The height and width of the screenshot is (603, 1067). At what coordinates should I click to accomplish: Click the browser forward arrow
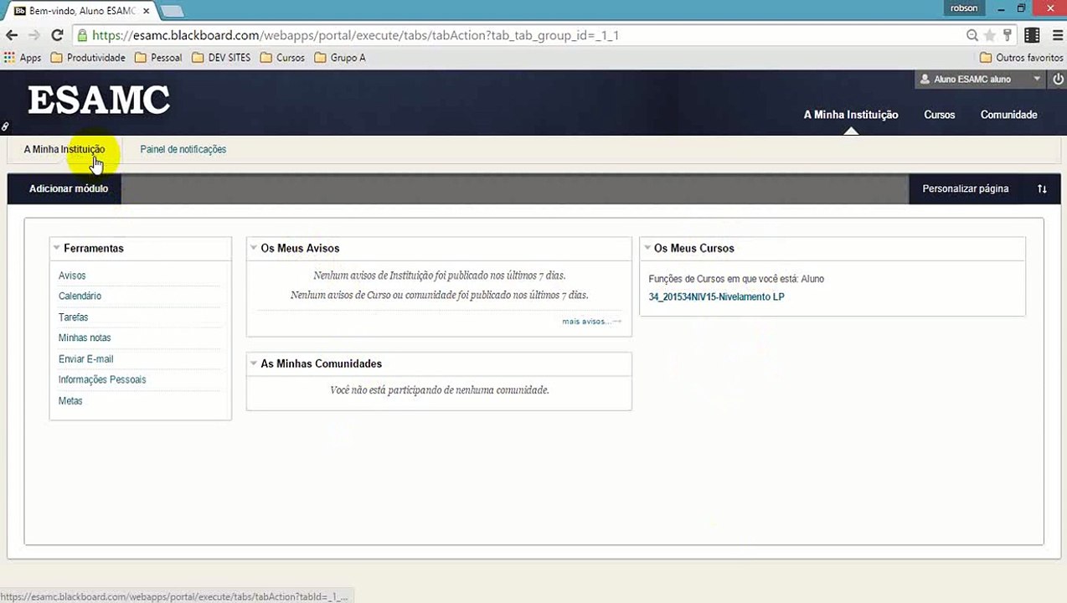coord(34,35)
